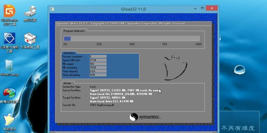Click the animated ghost drawing
The height and width of the screenshot is (133, 267).
[x=175, y=67]
